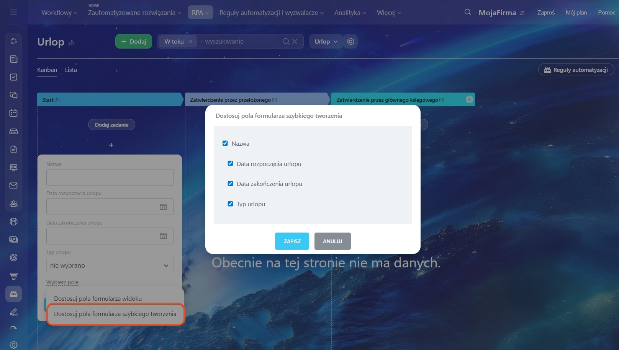Click into the Nazwa text field

(110, 177)
